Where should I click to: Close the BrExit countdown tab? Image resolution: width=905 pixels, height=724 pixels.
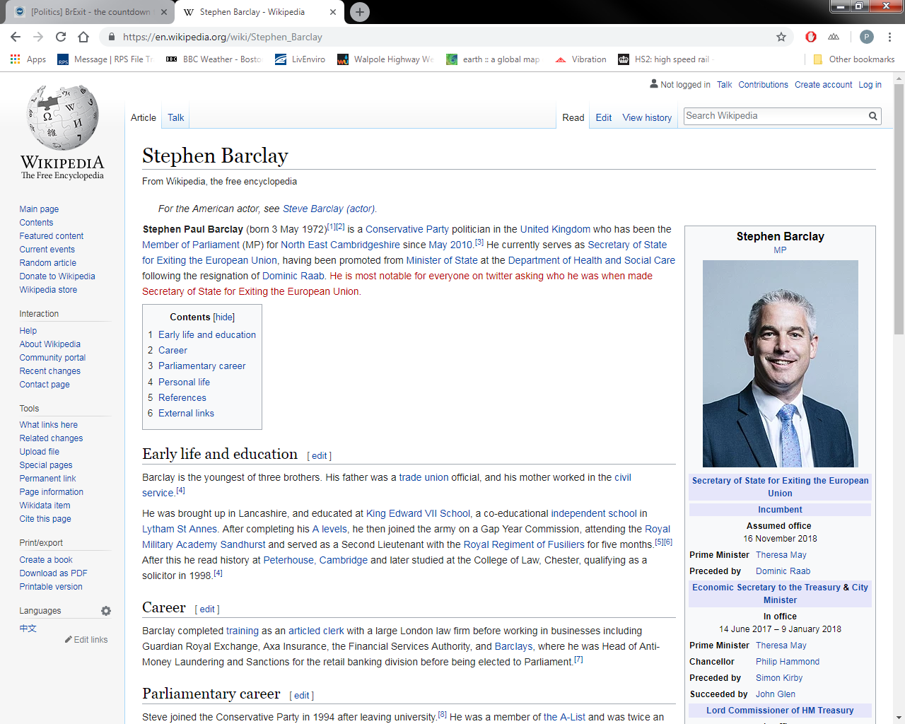point(164,12)
